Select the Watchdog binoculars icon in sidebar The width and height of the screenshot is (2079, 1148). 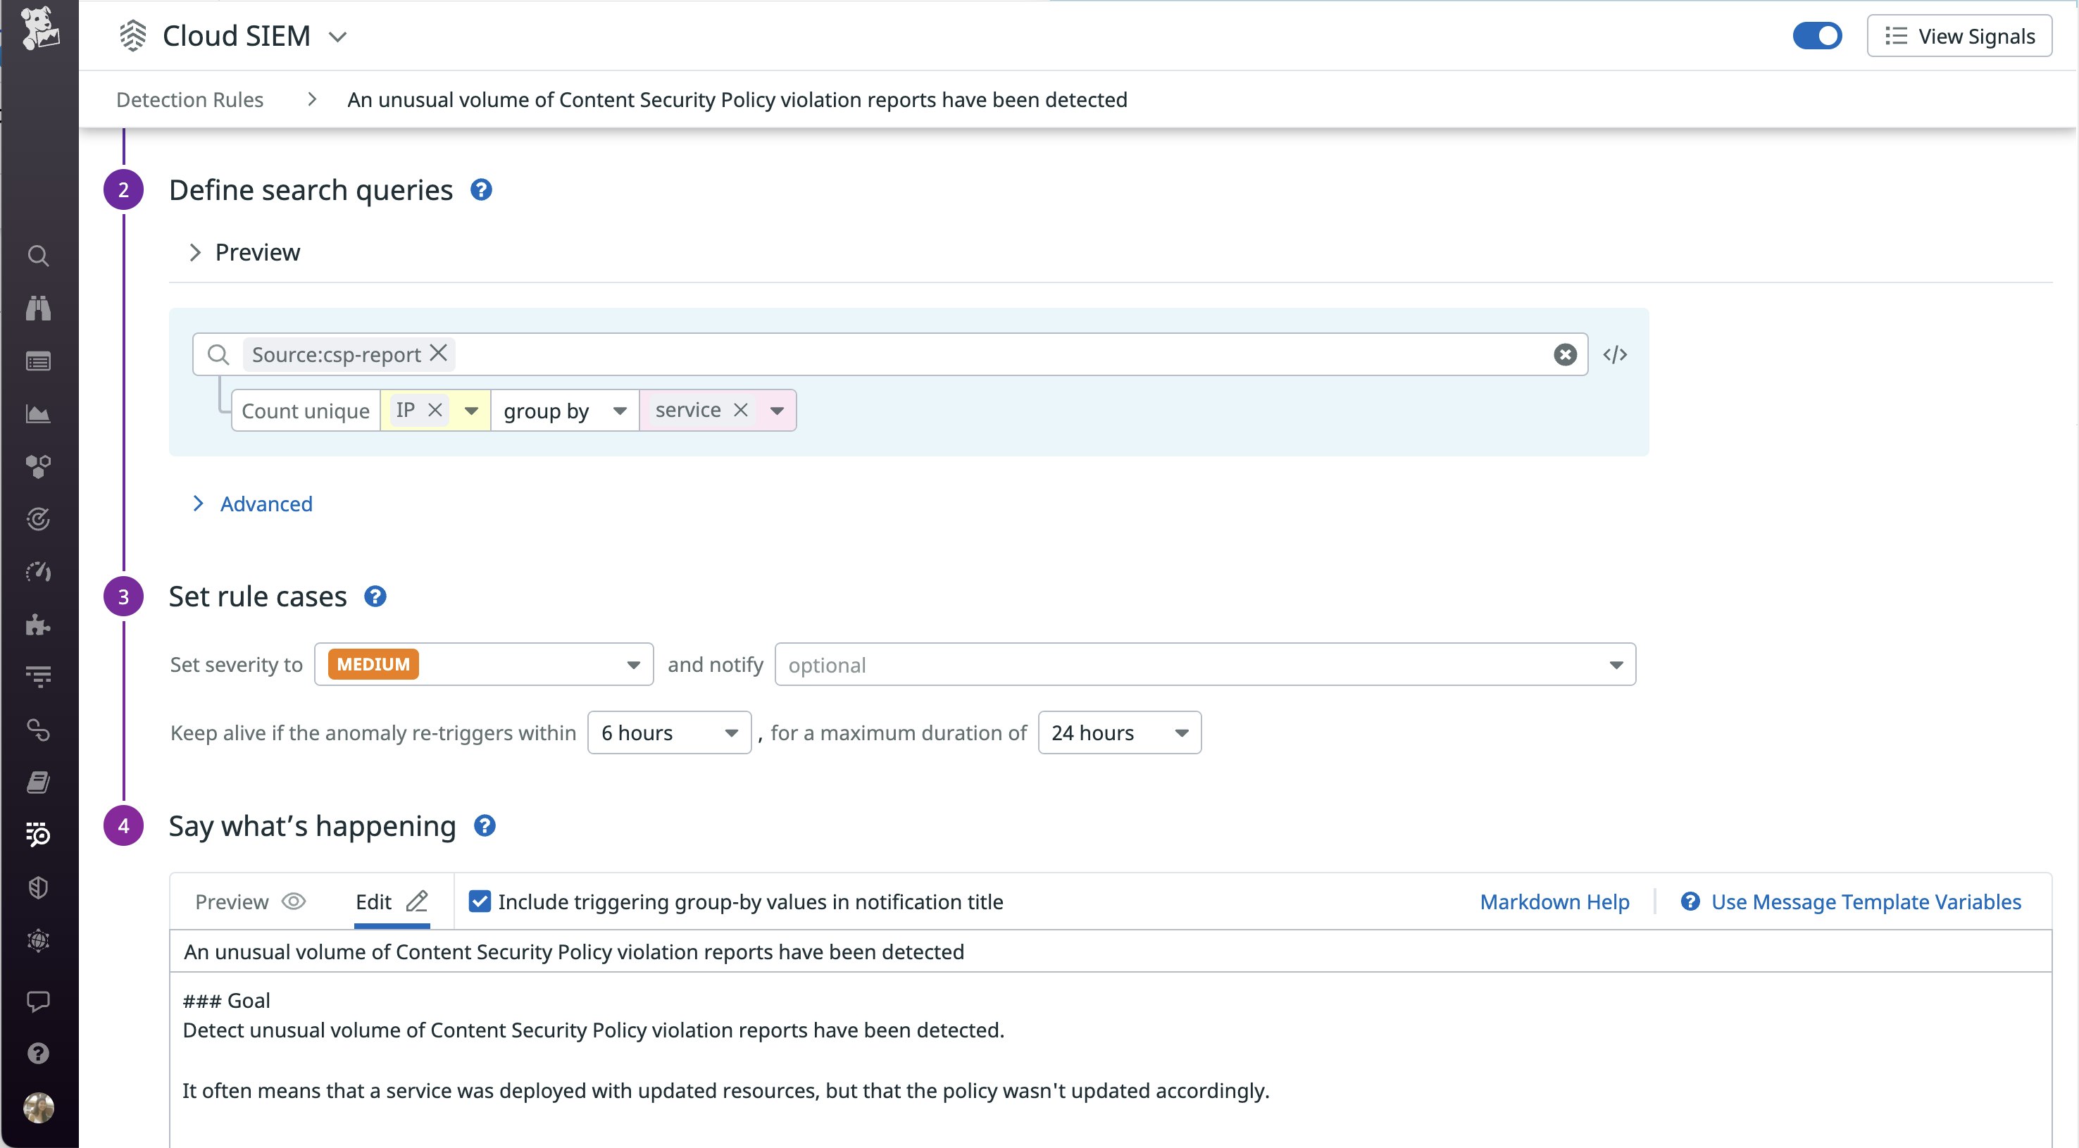[x=38, y=308]
